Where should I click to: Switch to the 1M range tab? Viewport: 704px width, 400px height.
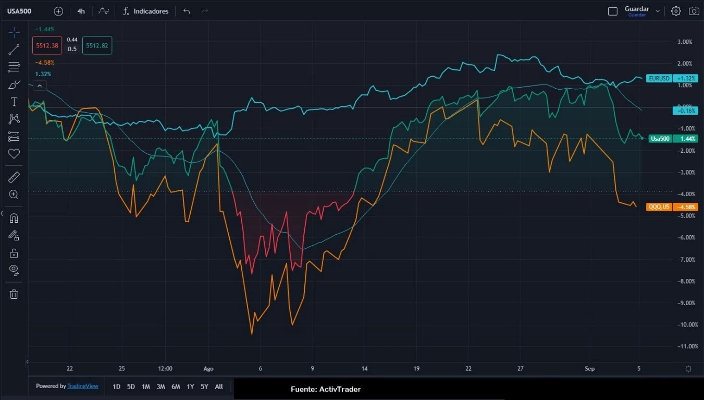pyautogui.click(x=146, y=386)
